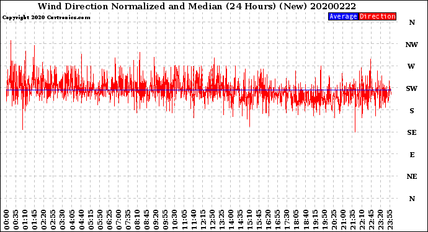Click the 19:50 time axis label
The width and height of the screenshot is (428, 232).
tap(324, 220)
